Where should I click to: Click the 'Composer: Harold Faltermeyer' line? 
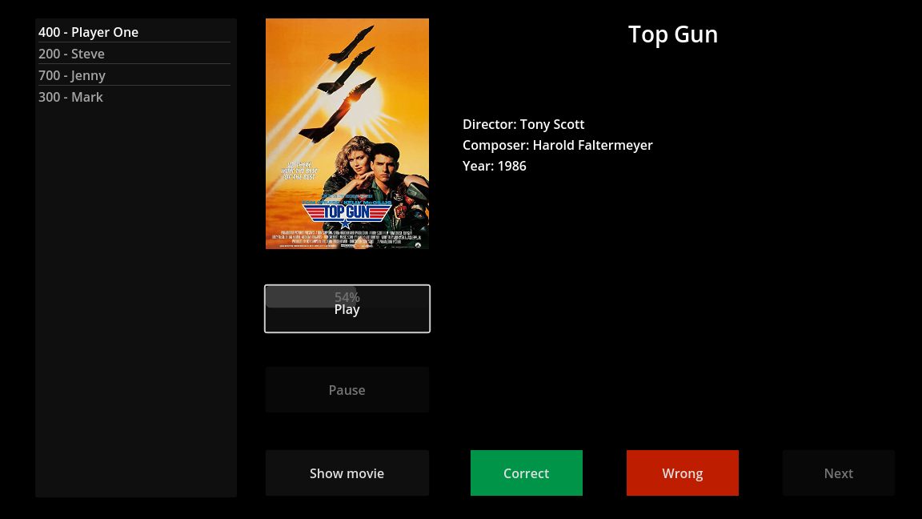click(557, 145)
